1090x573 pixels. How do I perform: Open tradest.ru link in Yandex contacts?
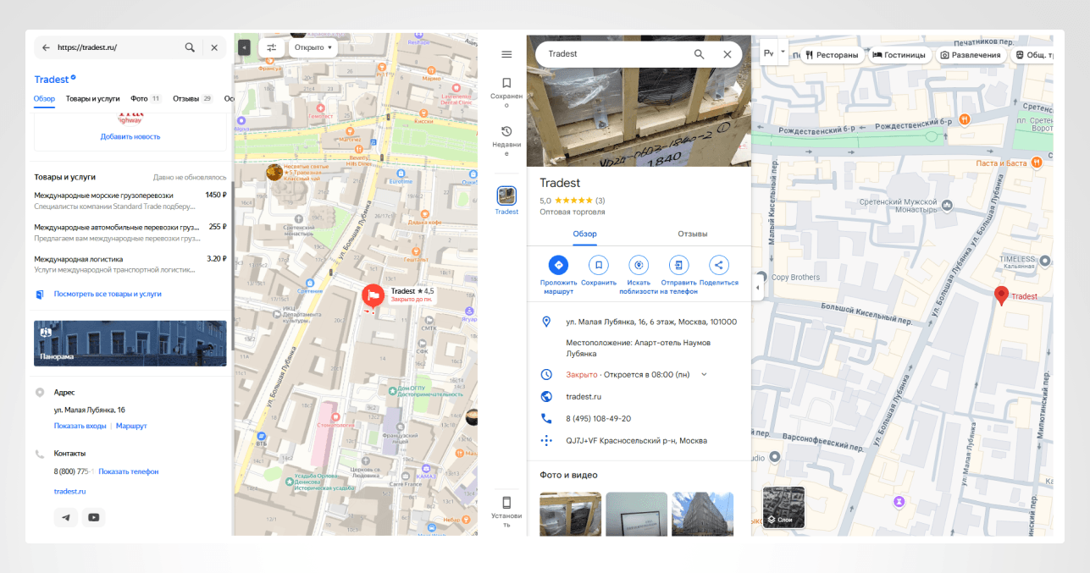pyautogui.click(x=69, y=491)
